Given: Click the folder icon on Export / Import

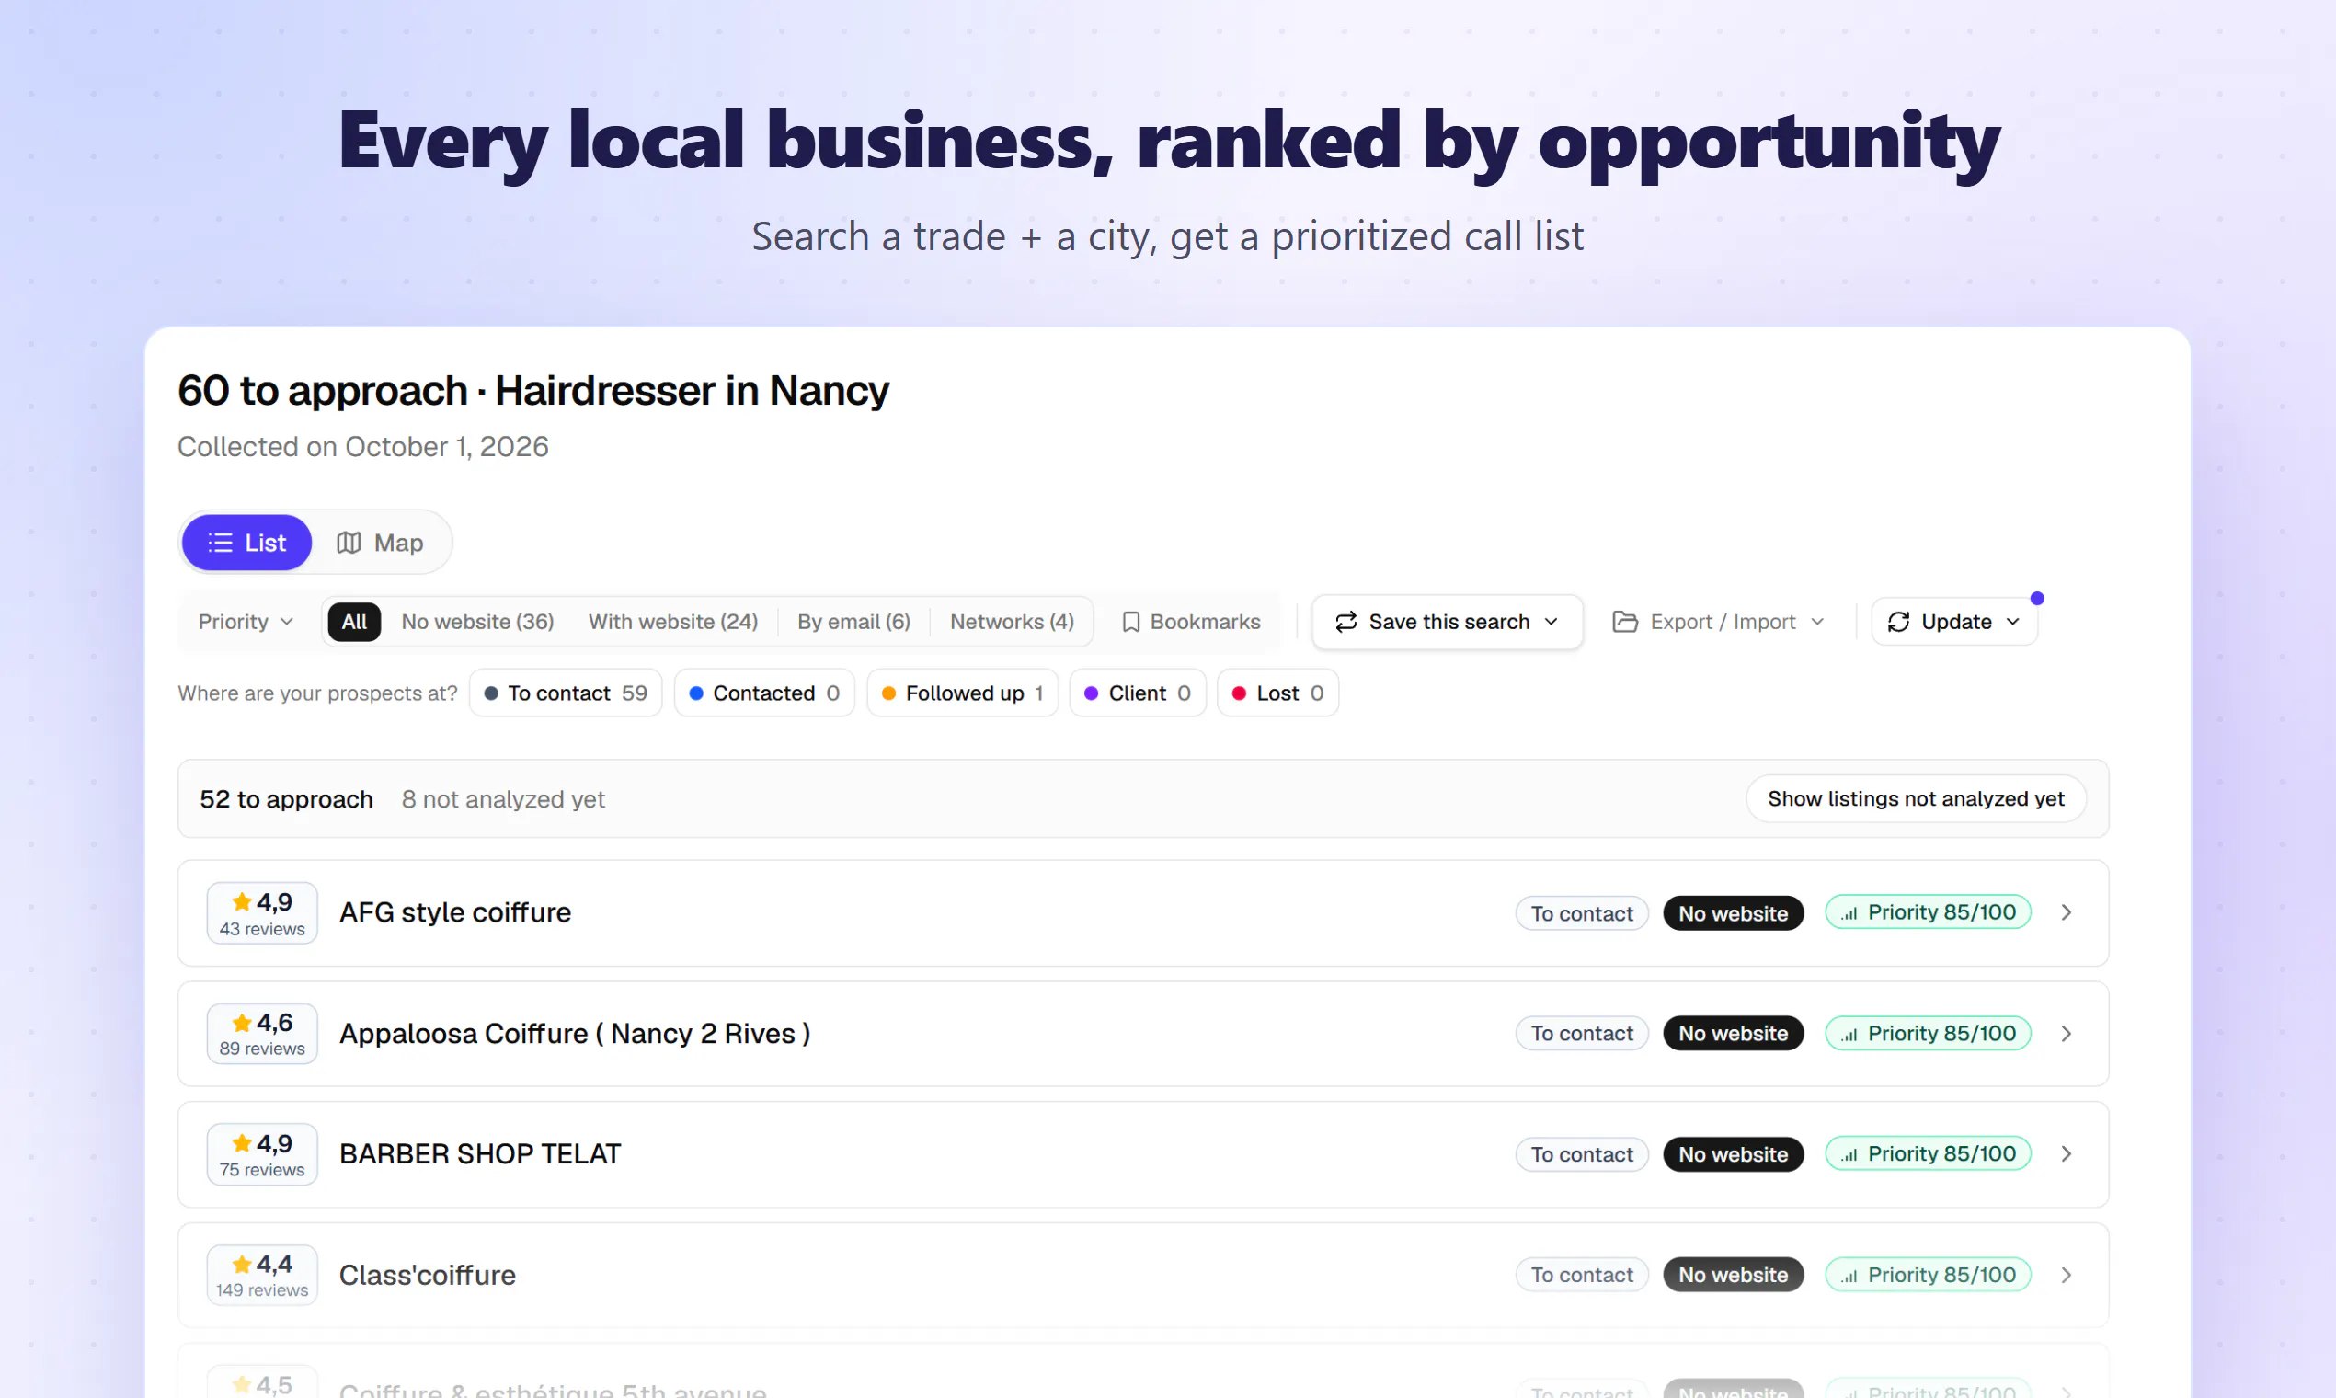Looking at the screenshot, I should [x=1625, y=622].
